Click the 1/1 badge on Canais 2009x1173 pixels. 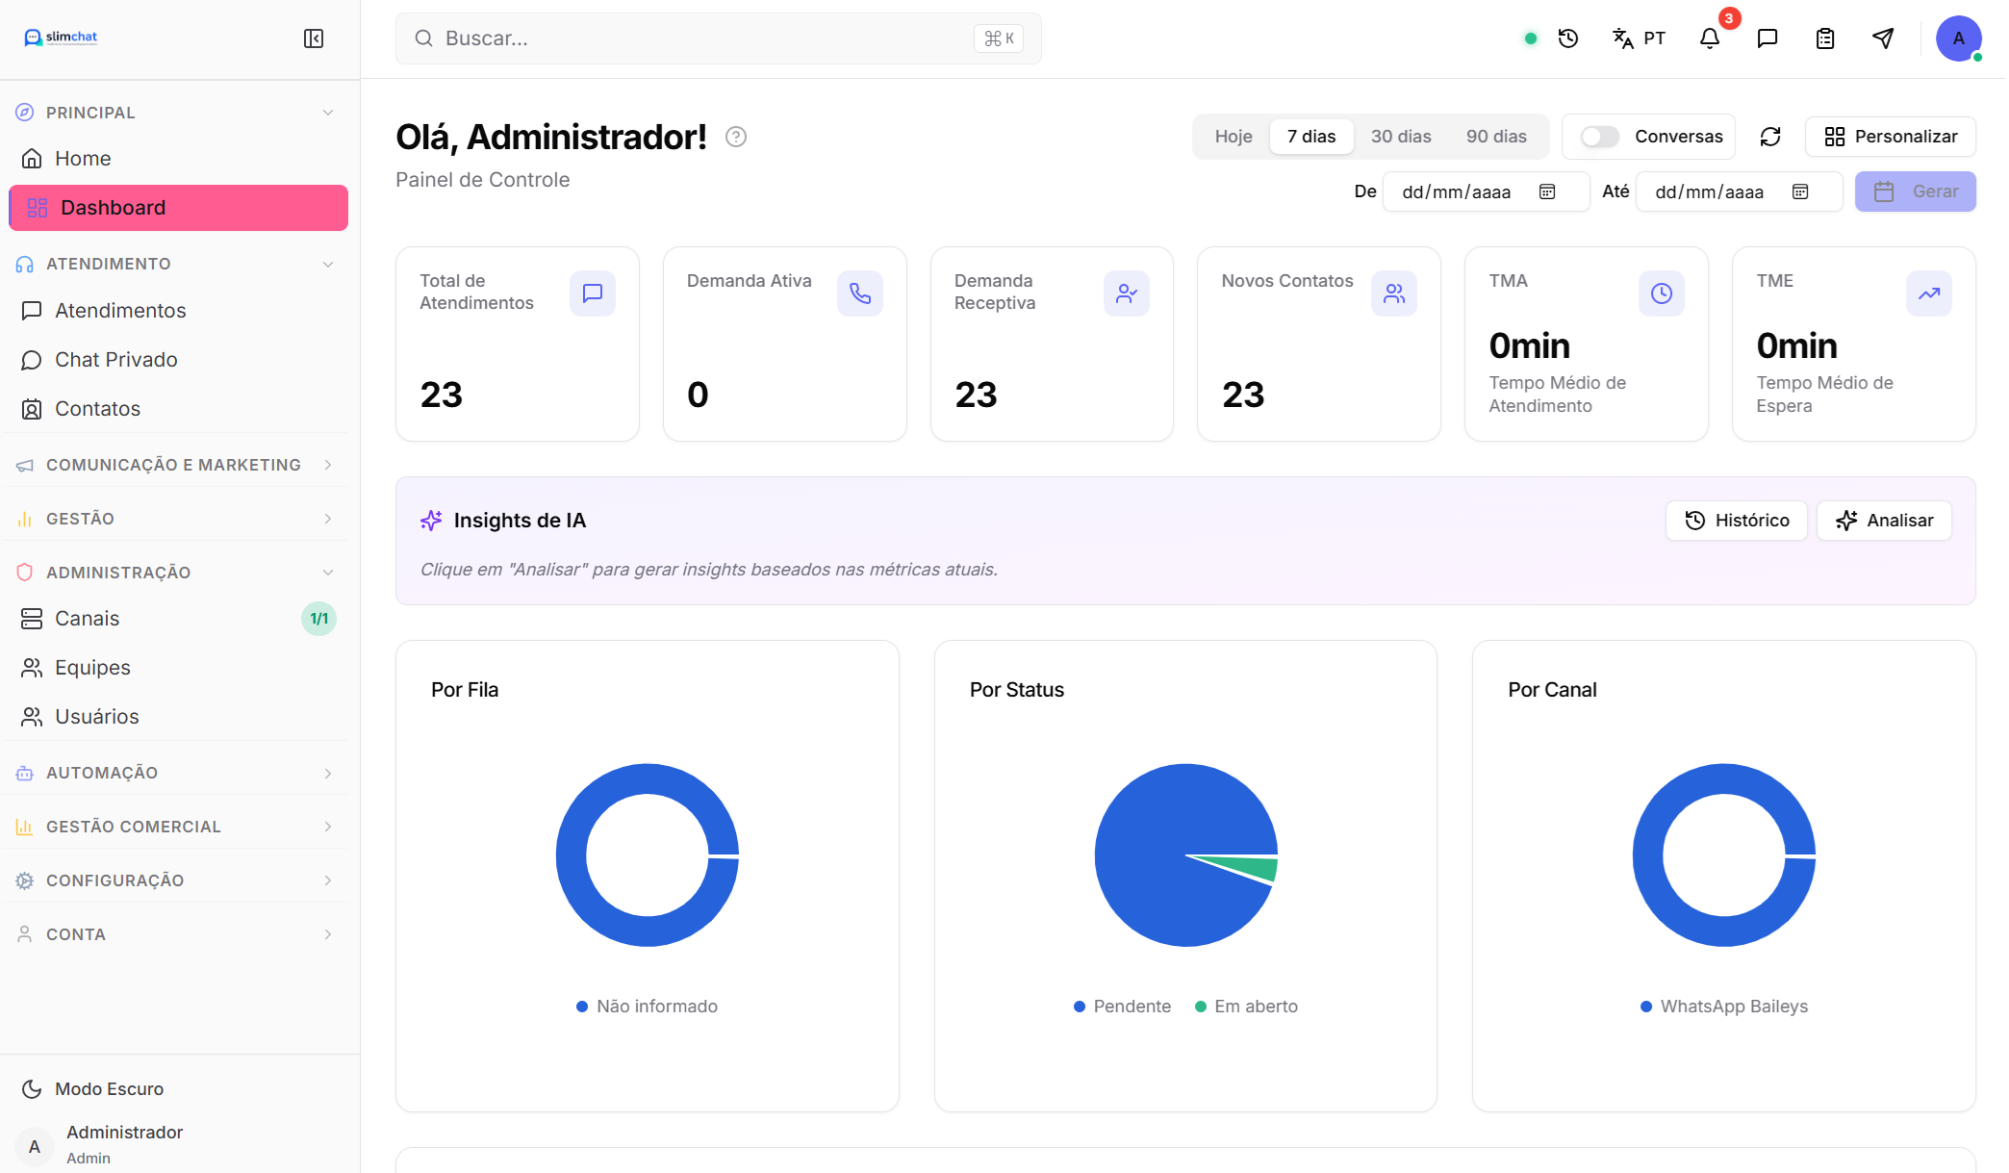point(318,619)
